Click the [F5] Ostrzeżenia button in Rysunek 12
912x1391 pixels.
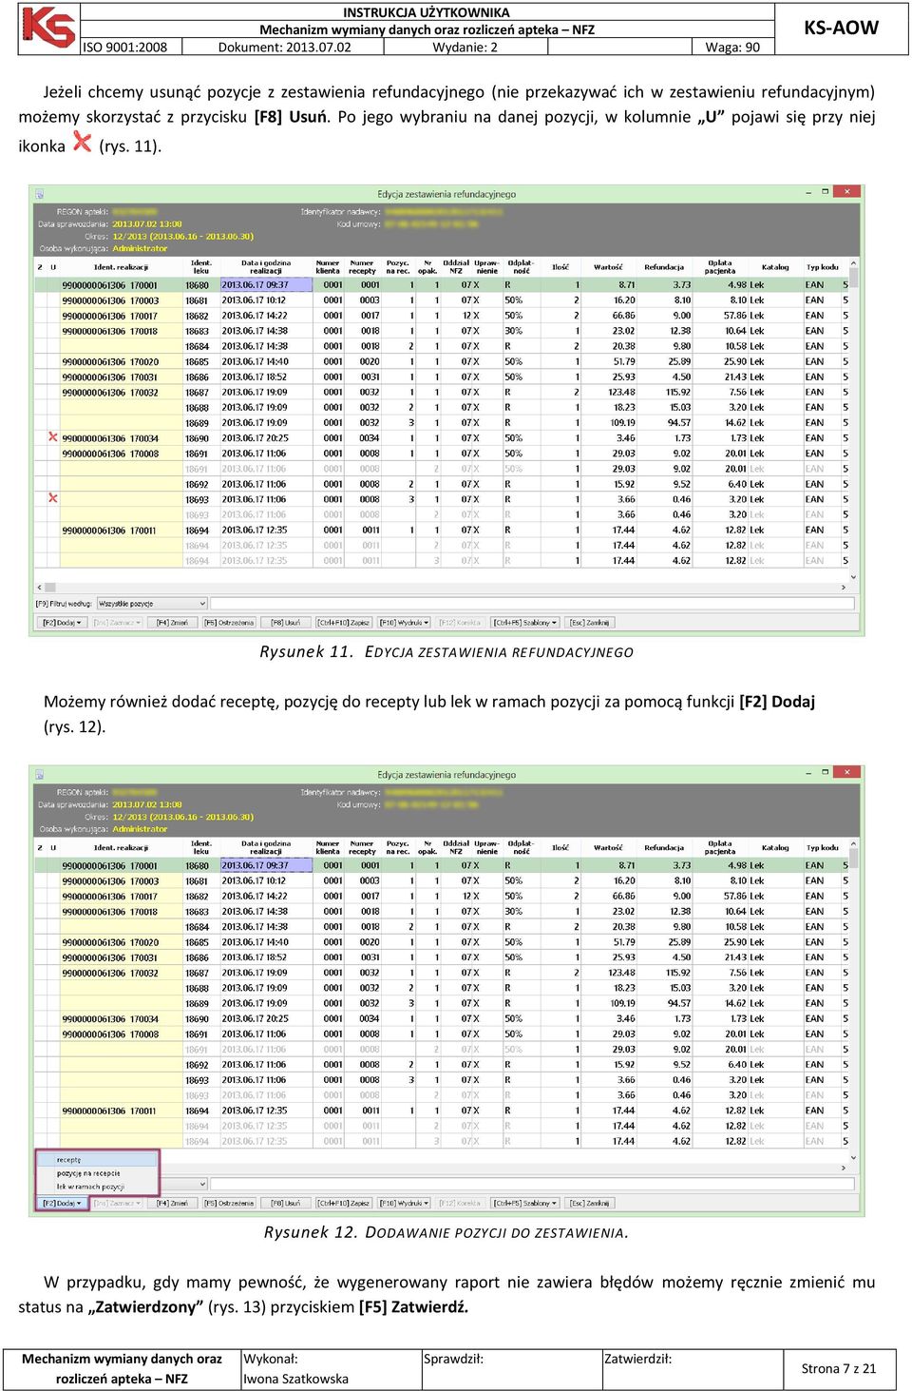pos(229,1204)
